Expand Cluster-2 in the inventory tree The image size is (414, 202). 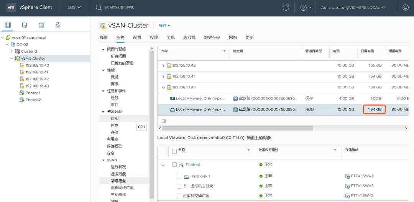click(11, 51)
